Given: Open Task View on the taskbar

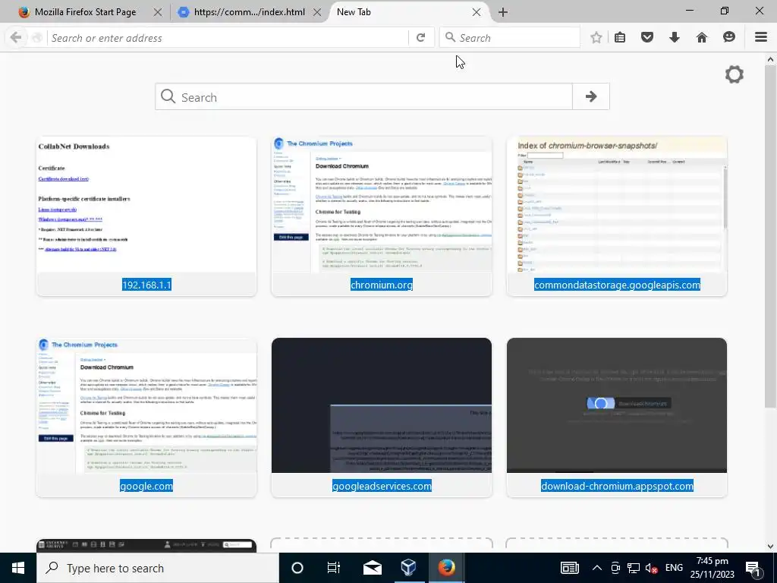Looking at the screenshot, I should tap(334, 568).
